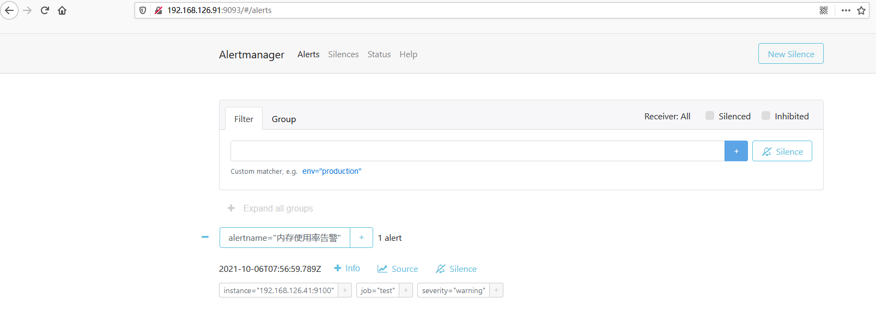The image size is (876, 328).
Task: Switch to the Group tab
Action: click(x=284, y=119)
